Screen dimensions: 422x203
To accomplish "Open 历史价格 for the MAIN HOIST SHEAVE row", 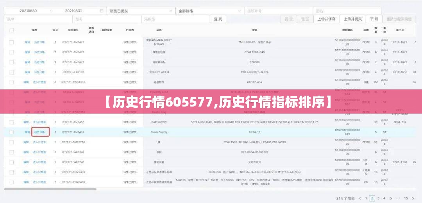I will point(39,42).
